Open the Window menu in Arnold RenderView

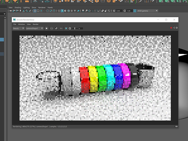tap(21, 24)
